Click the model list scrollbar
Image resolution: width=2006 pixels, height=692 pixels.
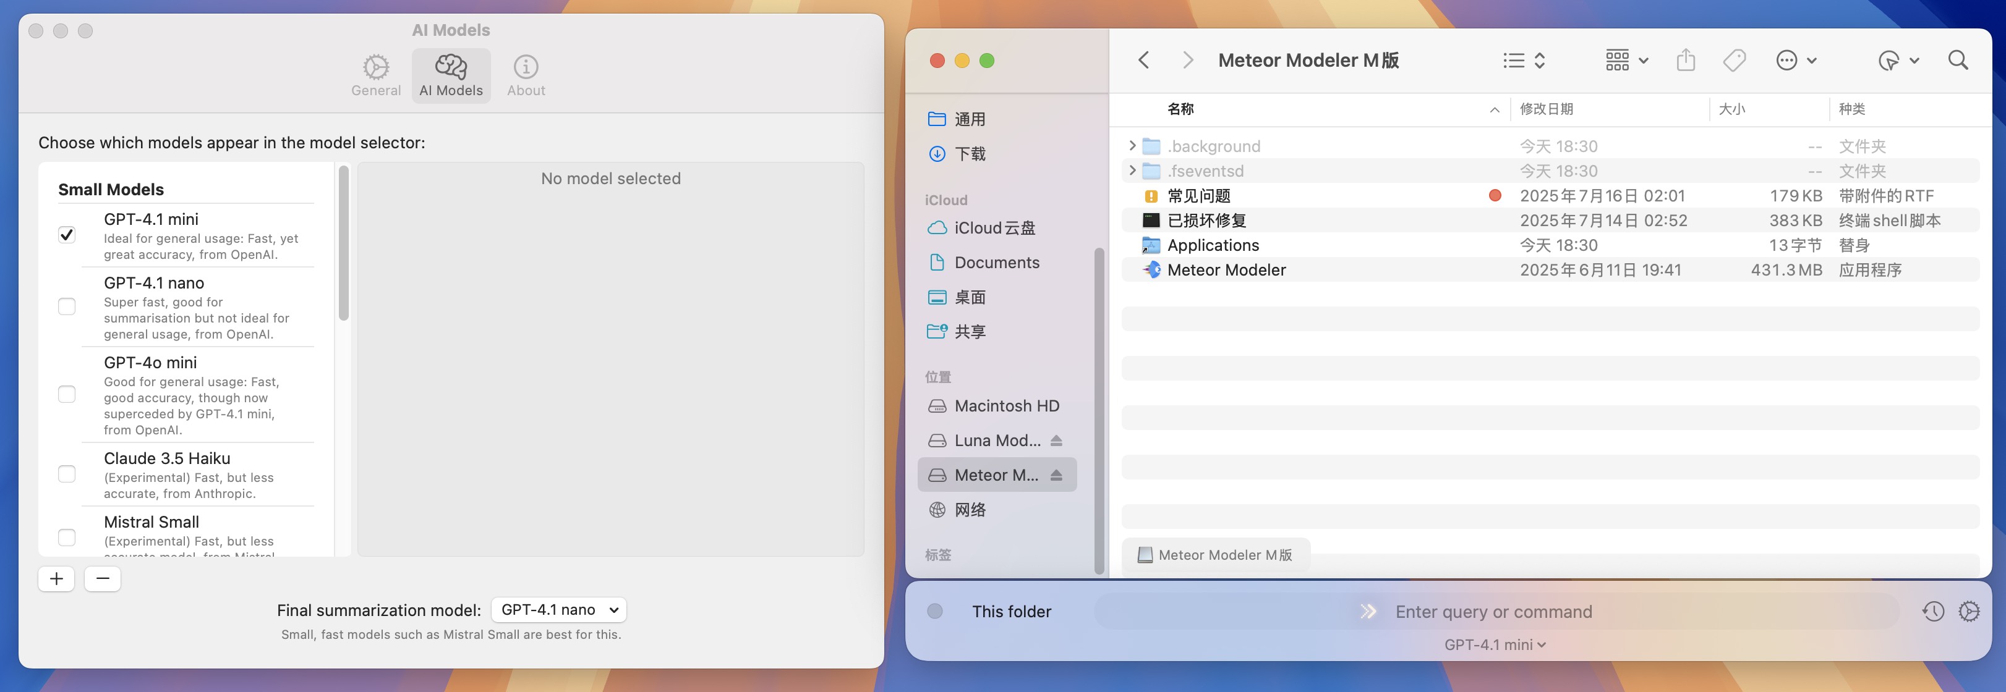(x=343, y=243)
